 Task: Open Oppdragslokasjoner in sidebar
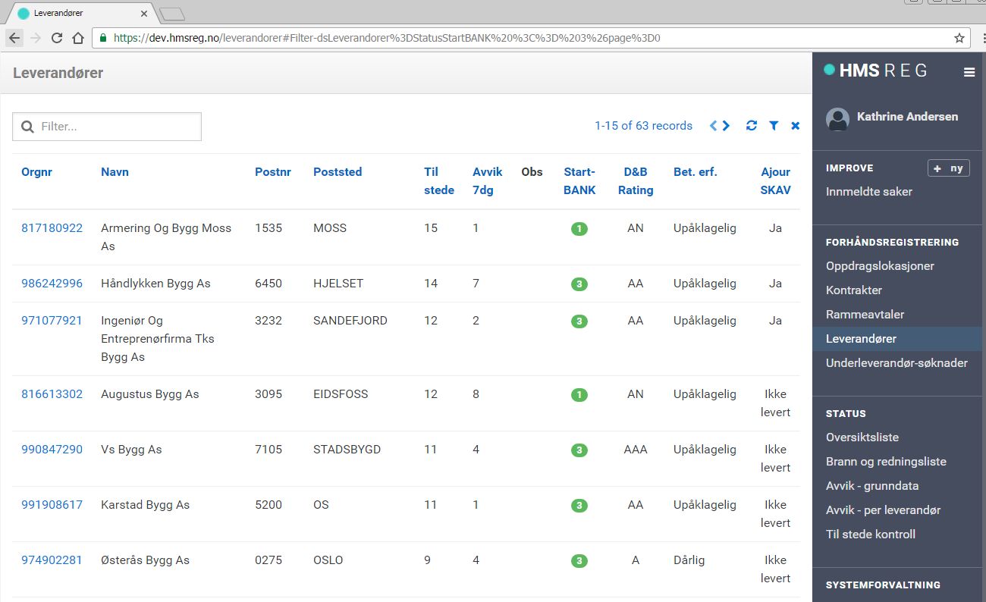[x=880, y=266]
